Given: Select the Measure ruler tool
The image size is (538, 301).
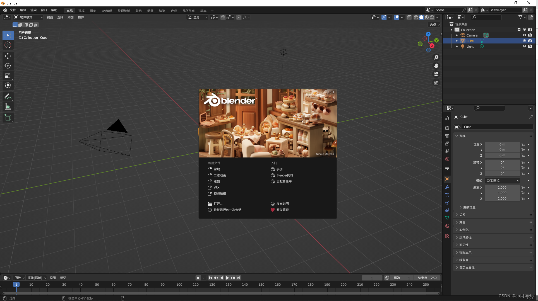Looking at the screenshot, I should coord(8,106).
